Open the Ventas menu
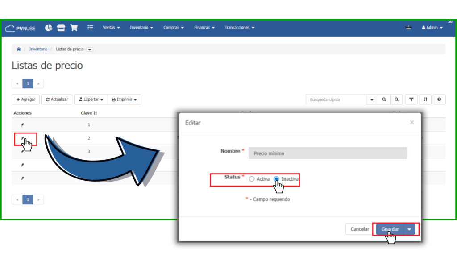457x257 pixels. click(111, 28)
